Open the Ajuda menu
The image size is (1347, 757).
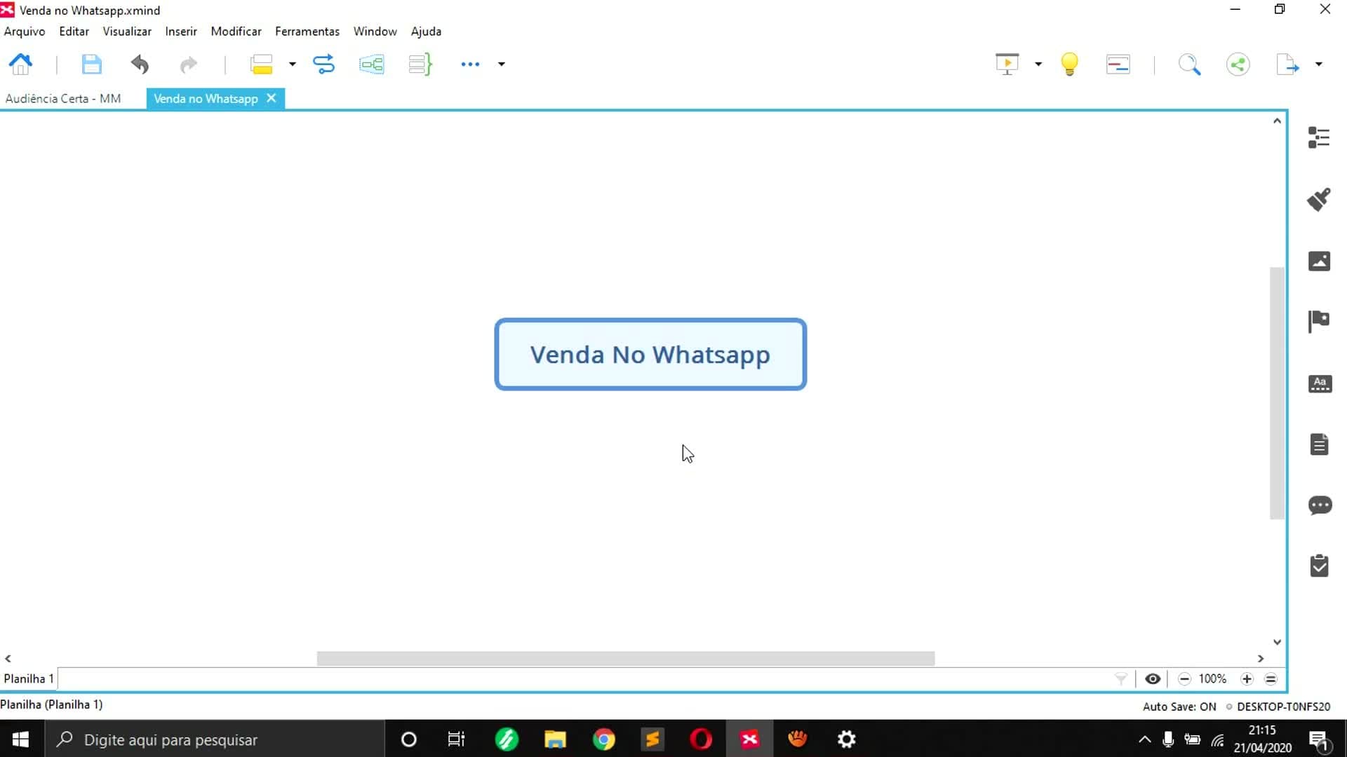pos(426,32)
